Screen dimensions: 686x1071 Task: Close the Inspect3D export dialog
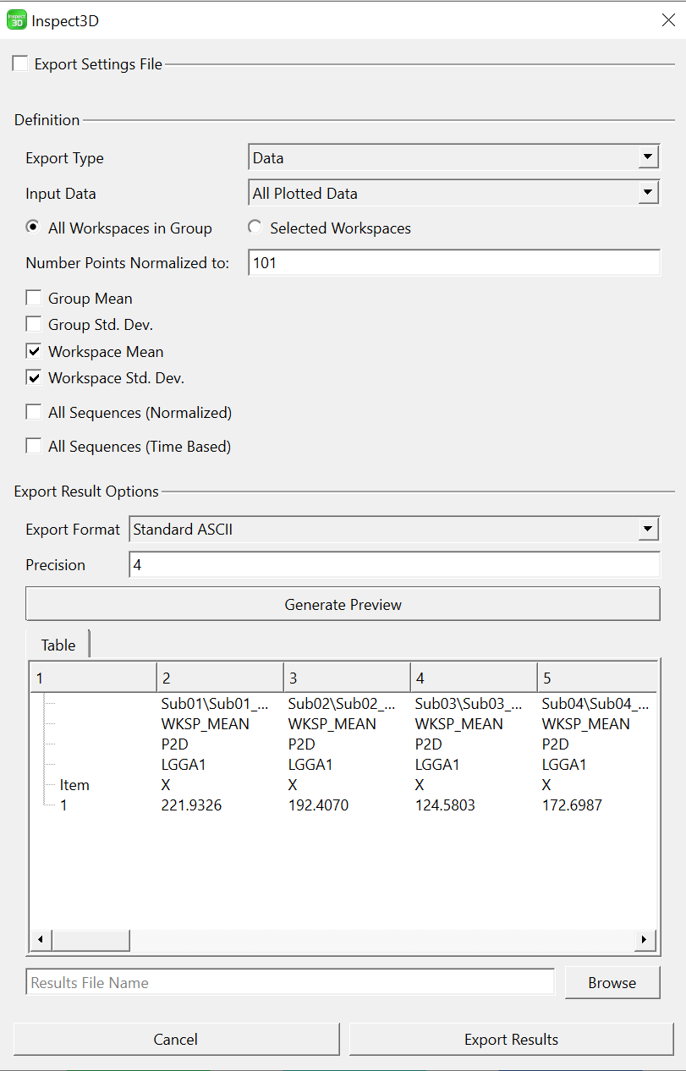click(667, 20)
